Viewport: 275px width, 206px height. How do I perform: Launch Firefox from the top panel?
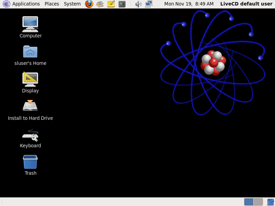89,4
